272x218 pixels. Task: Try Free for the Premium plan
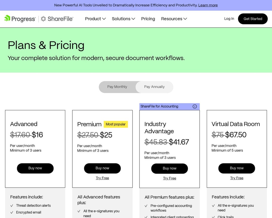(x=102, y=178)
